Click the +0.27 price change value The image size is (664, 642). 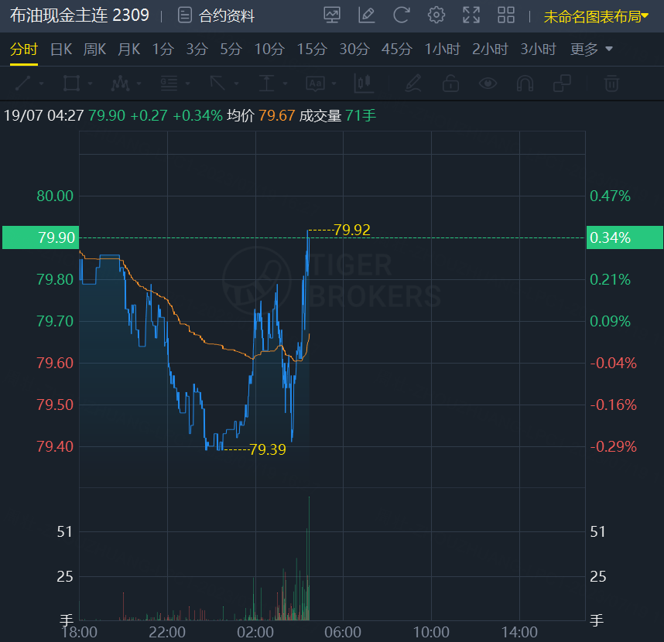(x=149, y=115)
